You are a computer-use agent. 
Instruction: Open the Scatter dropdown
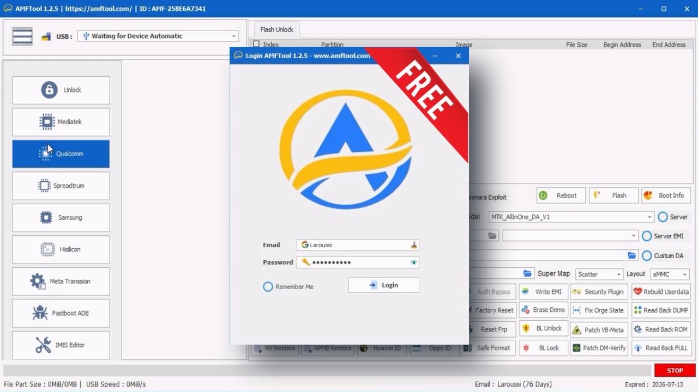(599, 274)
